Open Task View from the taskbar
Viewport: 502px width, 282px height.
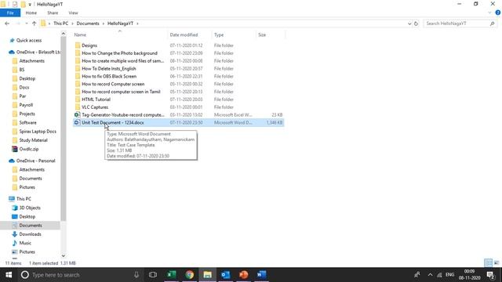153,275
